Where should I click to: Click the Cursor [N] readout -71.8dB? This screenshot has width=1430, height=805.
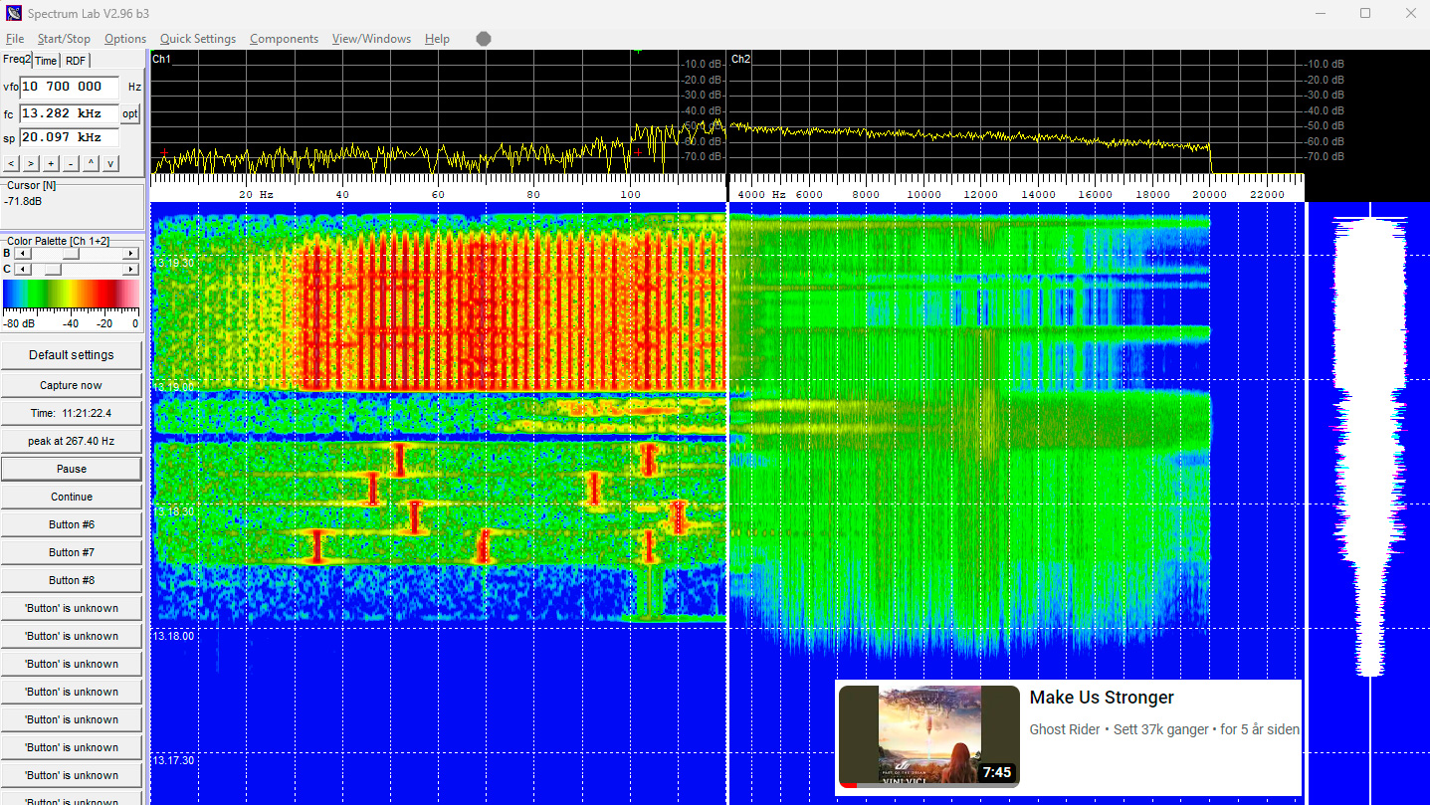(x=22, y=201)
